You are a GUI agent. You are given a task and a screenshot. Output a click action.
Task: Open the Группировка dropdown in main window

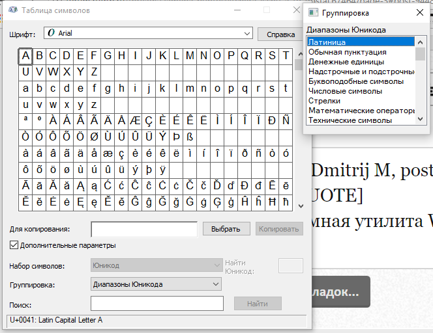[156, 284]
